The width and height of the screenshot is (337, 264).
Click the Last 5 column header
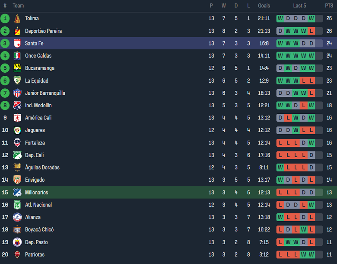coord(299,6)
